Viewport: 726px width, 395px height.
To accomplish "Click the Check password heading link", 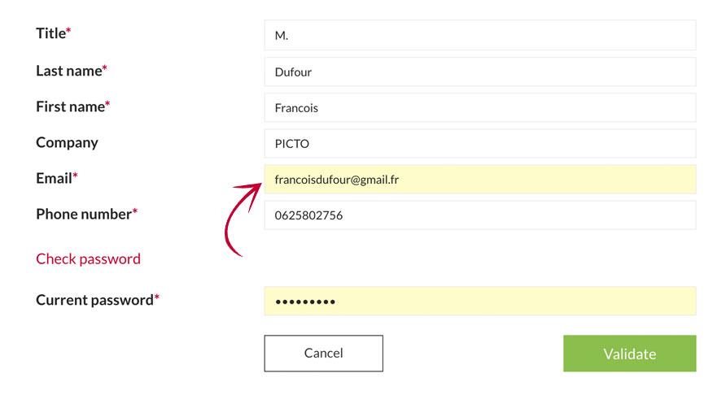I will pos(88,259).
